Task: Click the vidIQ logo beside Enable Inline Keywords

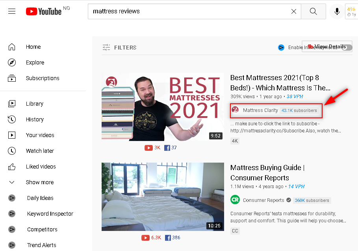Action: 281,48
